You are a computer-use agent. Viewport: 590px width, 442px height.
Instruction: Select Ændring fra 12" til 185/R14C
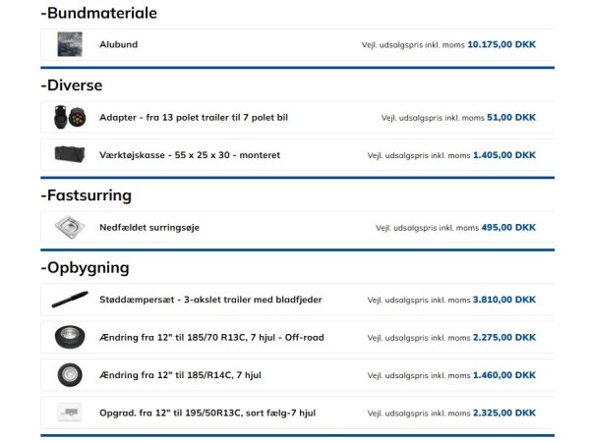pos(180,374)
